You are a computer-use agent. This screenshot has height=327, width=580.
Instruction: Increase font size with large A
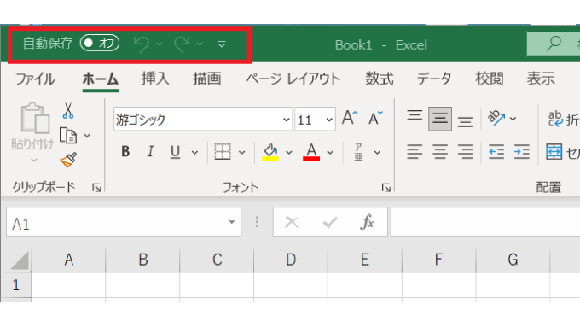tap(350, 118)
